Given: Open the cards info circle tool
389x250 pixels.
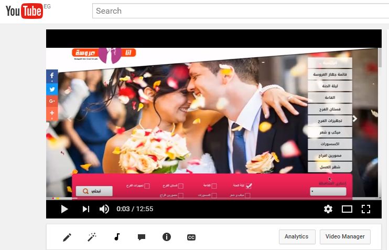Looking at the screenshot, I should [x=166, y=237].
